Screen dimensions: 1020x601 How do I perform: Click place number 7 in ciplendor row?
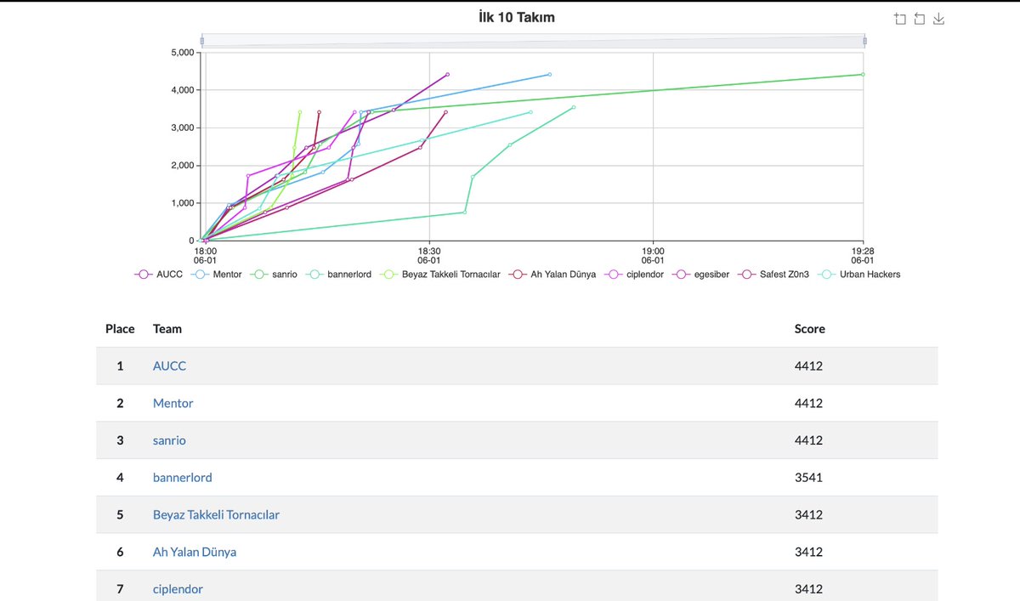click(x=120, y=589)
